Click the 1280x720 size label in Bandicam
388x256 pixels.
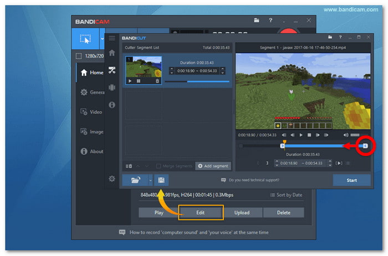[x=94, y=56]
